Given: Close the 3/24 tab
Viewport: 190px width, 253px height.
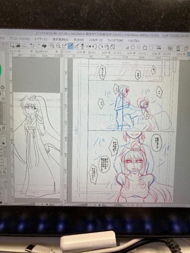Looking at the screenshot, I should pos(134,53).
